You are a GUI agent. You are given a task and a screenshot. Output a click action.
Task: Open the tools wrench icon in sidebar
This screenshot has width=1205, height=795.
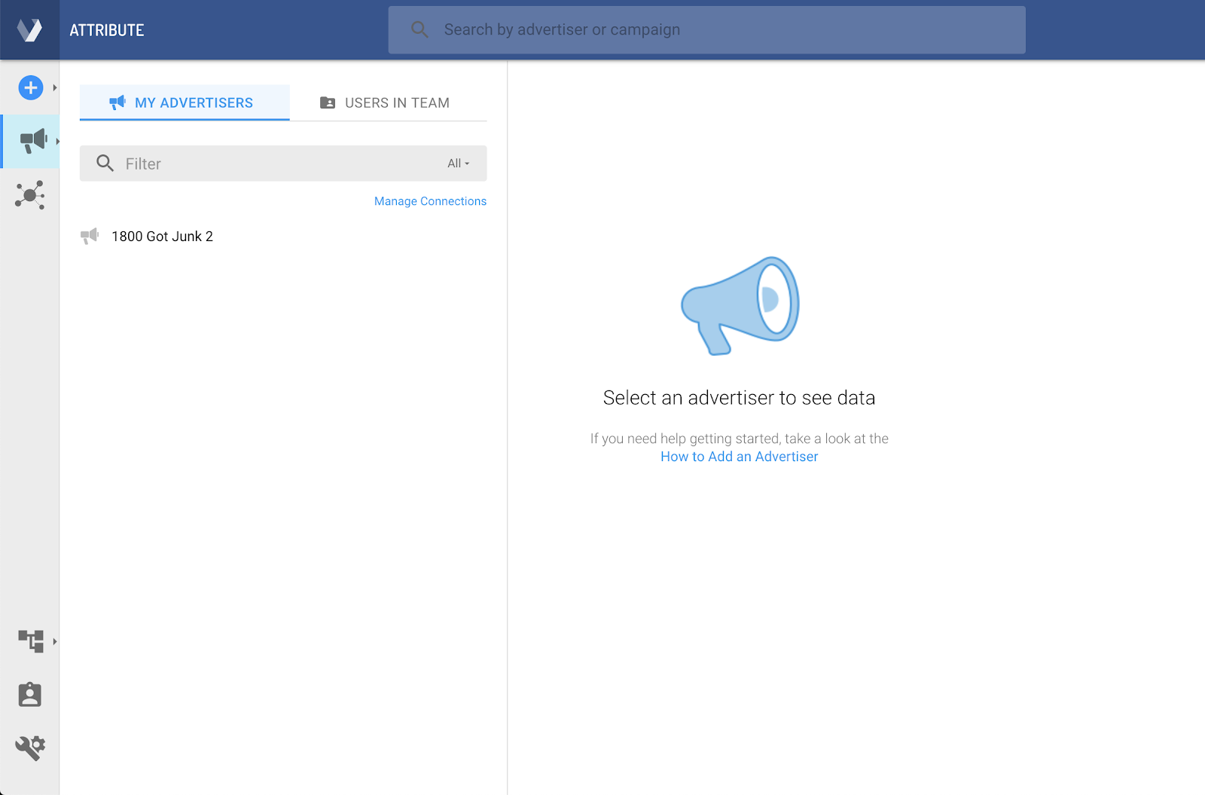pos(29,747)
